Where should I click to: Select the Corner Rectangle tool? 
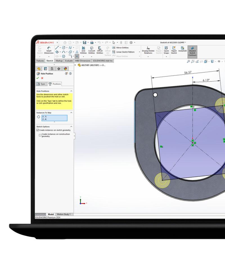(57, 52)
